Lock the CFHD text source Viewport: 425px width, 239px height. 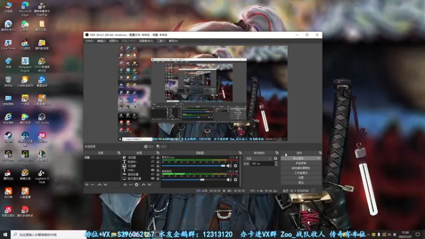point(158,170)
